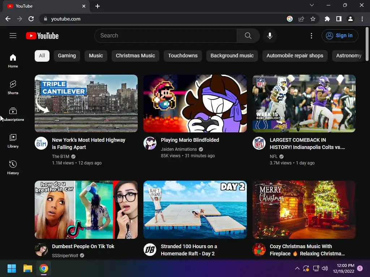Open 'Cozy Christmas Music With Fireplace' title

point(307,250)
